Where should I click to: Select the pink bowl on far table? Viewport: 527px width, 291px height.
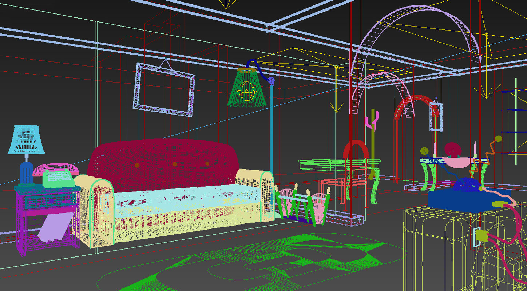click(457, 162)
